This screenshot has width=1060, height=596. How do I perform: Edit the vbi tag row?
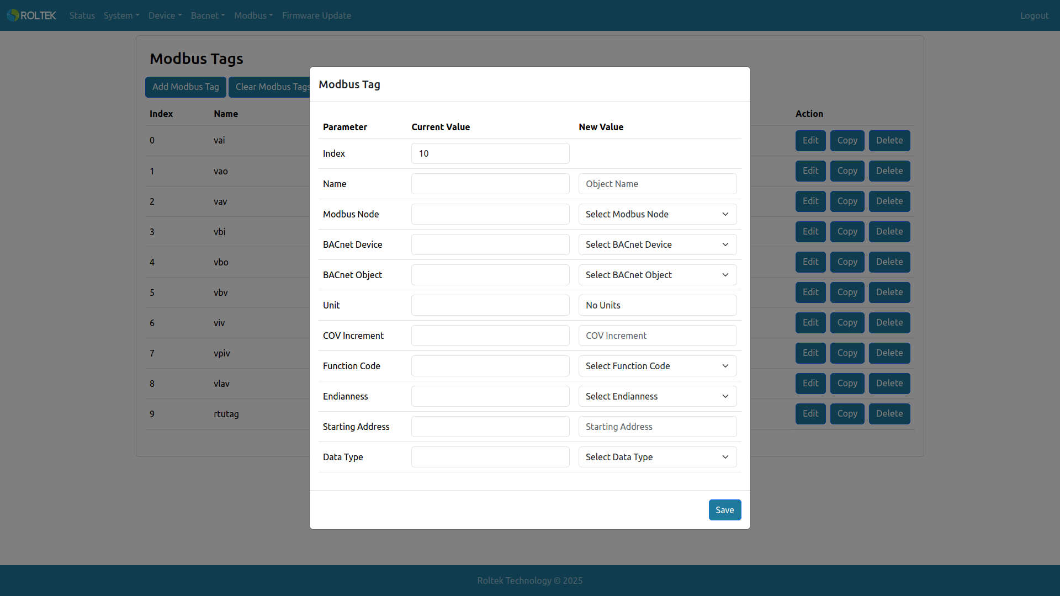810,232
